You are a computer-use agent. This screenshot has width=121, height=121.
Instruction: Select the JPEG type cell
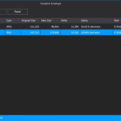(x=13, y=27)
